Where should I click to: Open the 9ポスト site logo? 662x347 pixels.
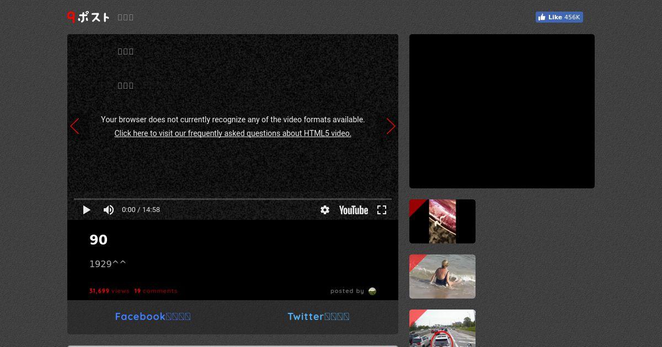coord(88,17)
